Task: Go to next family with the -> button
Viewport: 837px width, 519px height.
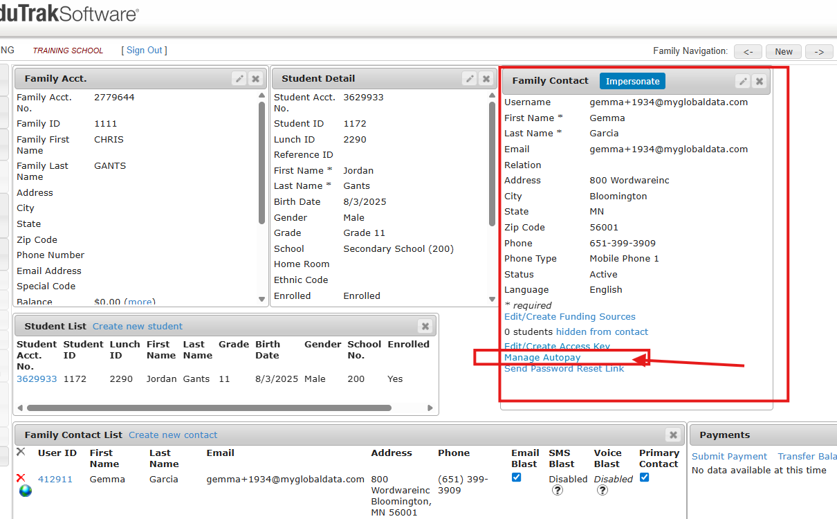Action: [820, 51]
